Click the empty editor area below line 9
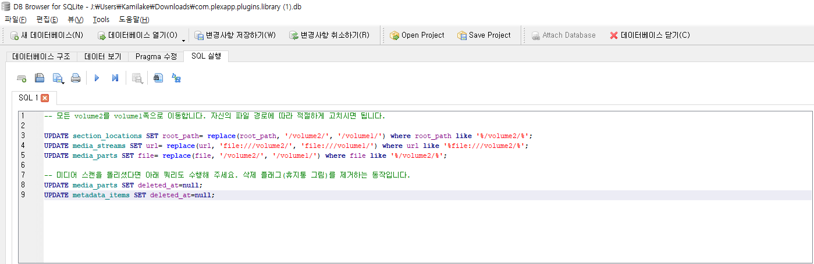The image size is (814, 264). tap(427, 232)
